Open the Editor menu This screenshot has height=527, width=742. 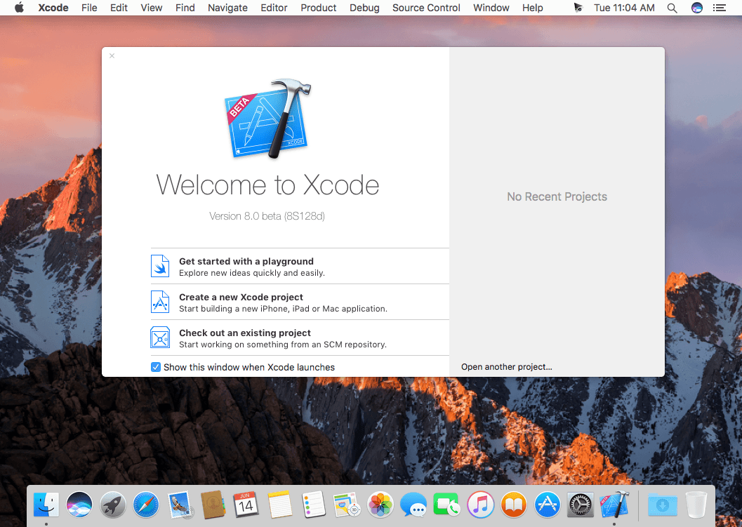tap(274, 8)
